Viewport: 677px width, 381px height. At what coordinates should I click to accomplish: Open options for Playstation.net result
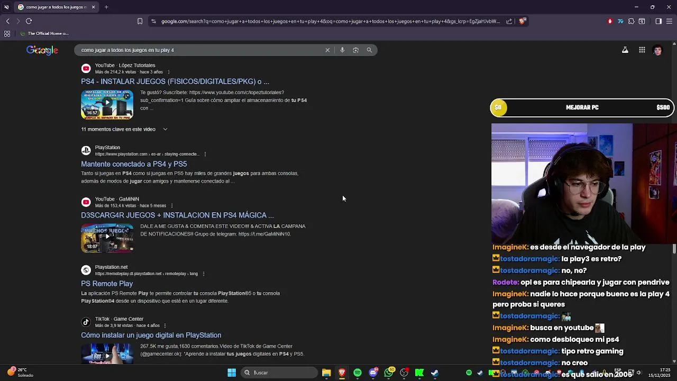(204, 274)
